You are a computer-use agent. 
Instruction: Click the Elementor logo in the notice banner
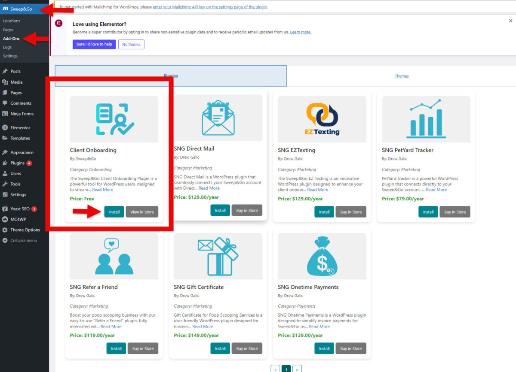pos(59,23)
